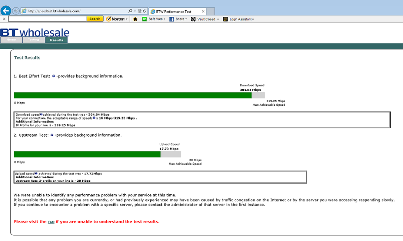The height and width of the screenshot is (241, 403).
Task: Expand the Login Assistant dropdown
Action: click(x=253, y=19)
